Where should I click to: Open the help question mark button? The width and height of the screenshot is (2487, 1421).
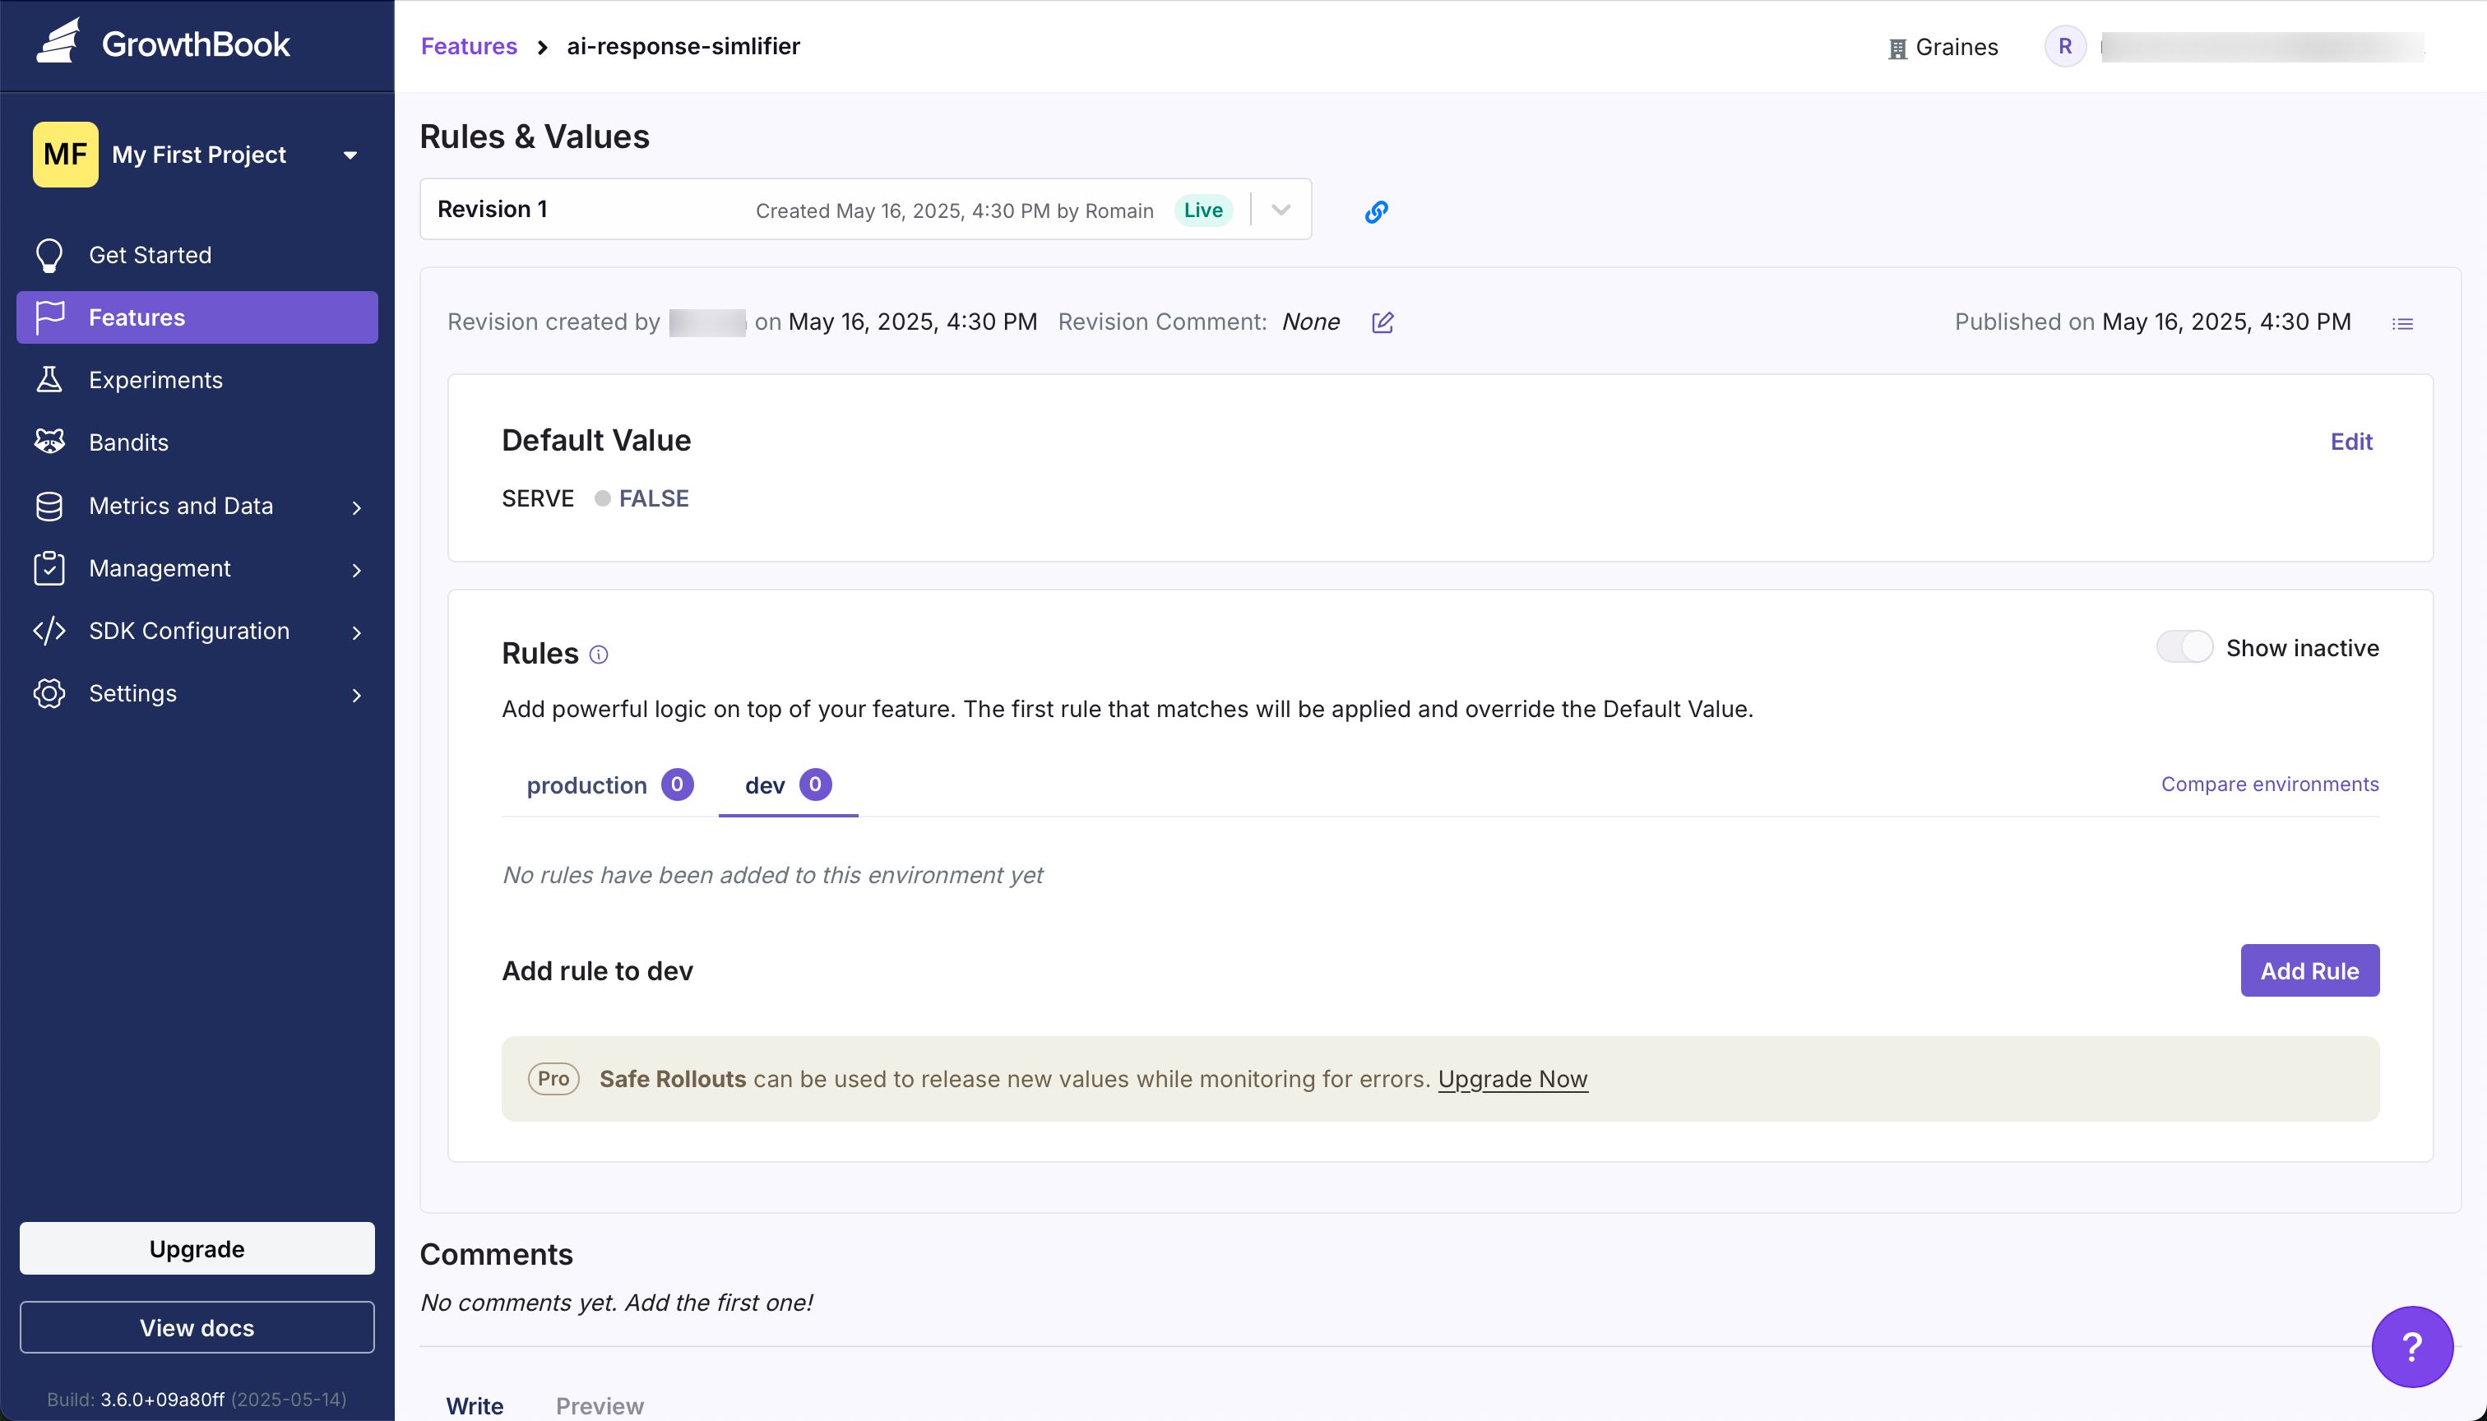[2412, 1347]
